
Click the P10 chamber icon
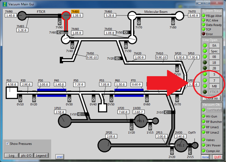[x=11, y=93]
